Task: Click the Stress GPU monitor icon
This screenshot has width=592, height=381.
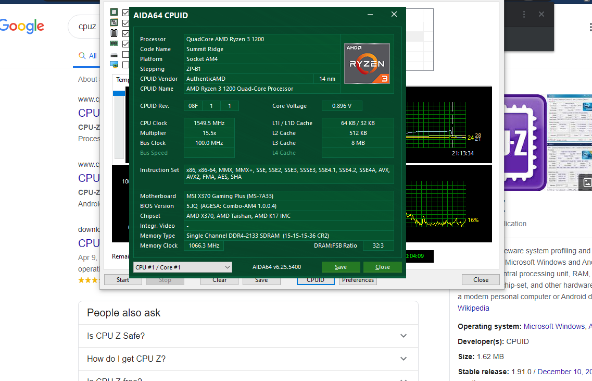Action: coord(114,65)
